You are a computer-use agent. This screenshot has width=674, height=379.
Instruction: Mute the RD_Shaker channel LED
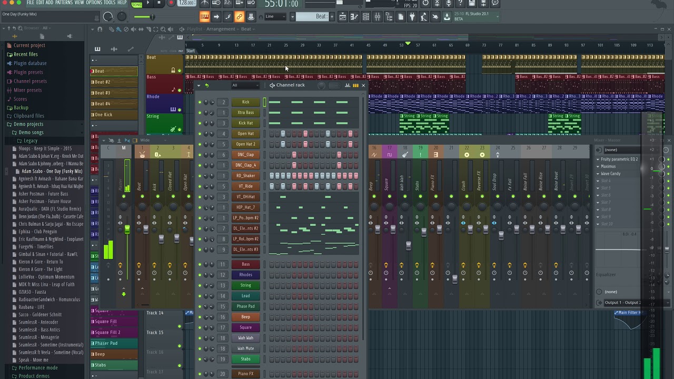[200, 176]
